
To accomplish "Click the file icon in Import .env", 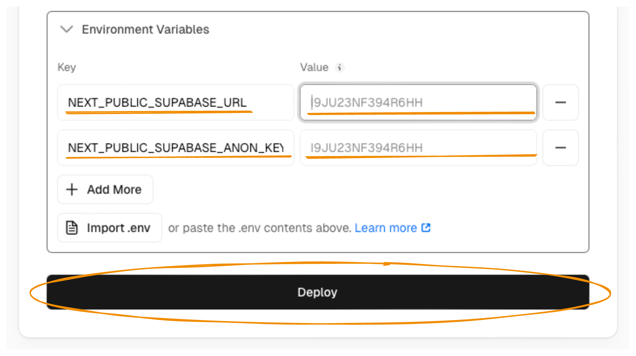I will click(x=72, y=228).
